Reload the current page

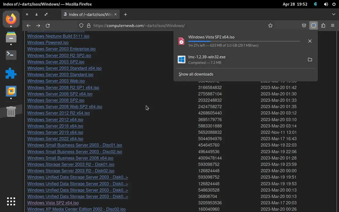click(x=48, y=25)
